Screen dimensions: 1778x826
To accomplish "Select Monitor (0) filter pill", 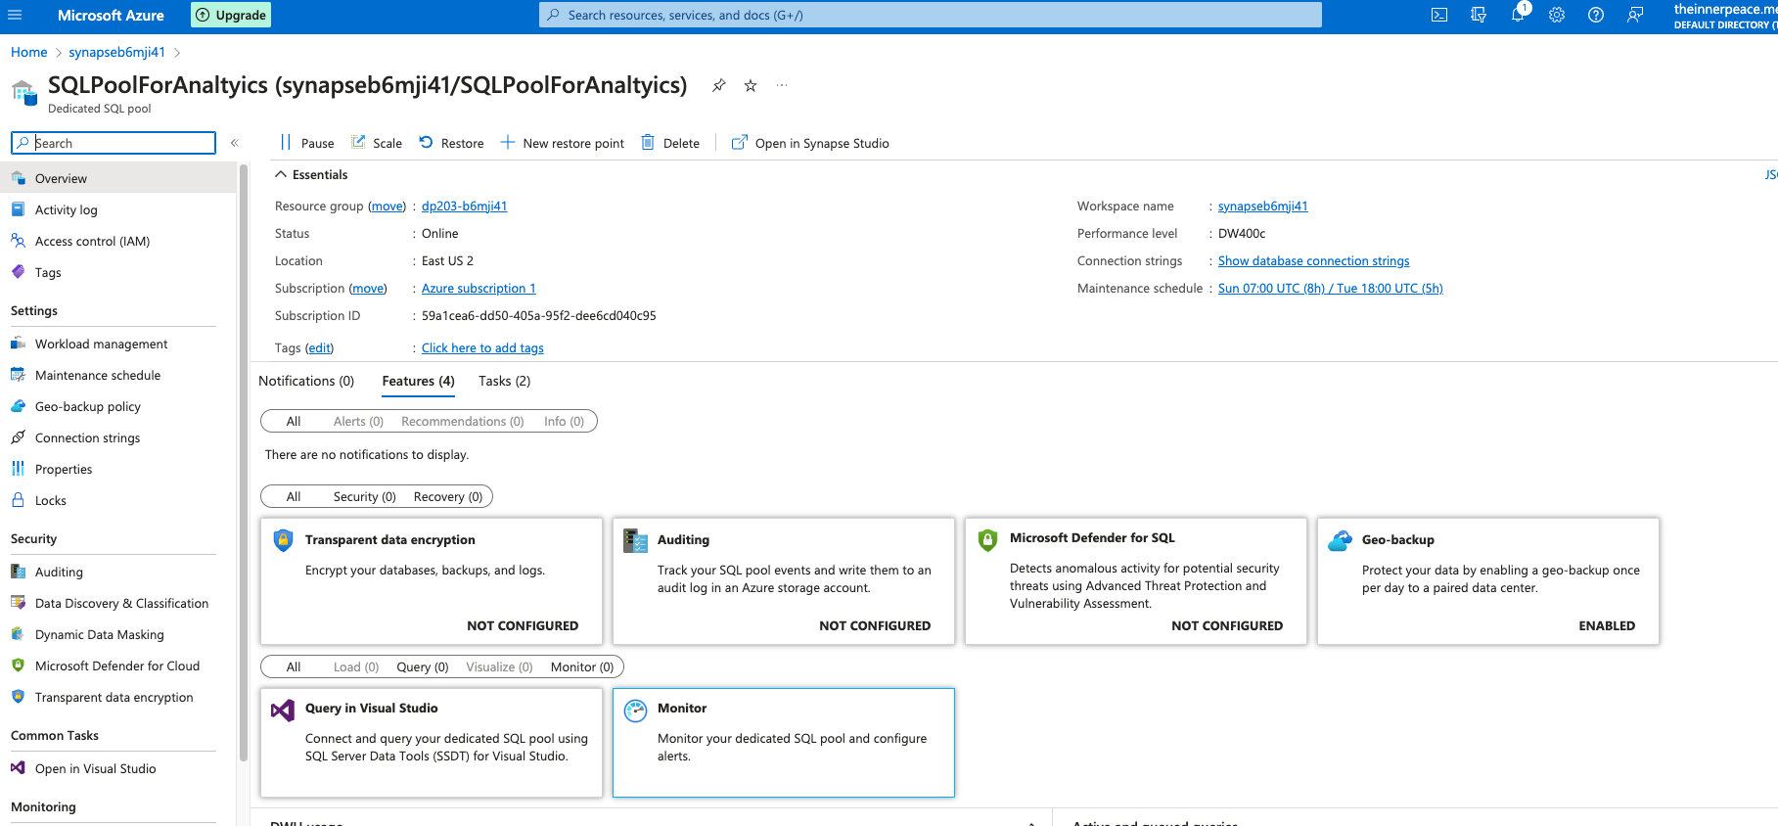I will pyautogui.click(x=581, y=666).
